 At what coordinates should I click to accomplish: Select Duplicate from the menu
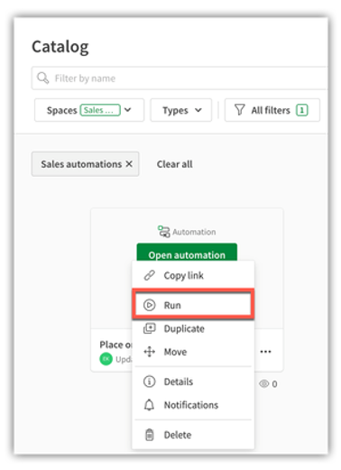point(193,328)
